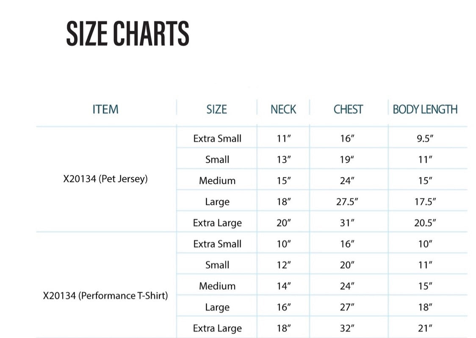Viewport: 476px width, 338px height.
Task: Select the 19″ chest measurement cell
Action: tap(346, 160)
